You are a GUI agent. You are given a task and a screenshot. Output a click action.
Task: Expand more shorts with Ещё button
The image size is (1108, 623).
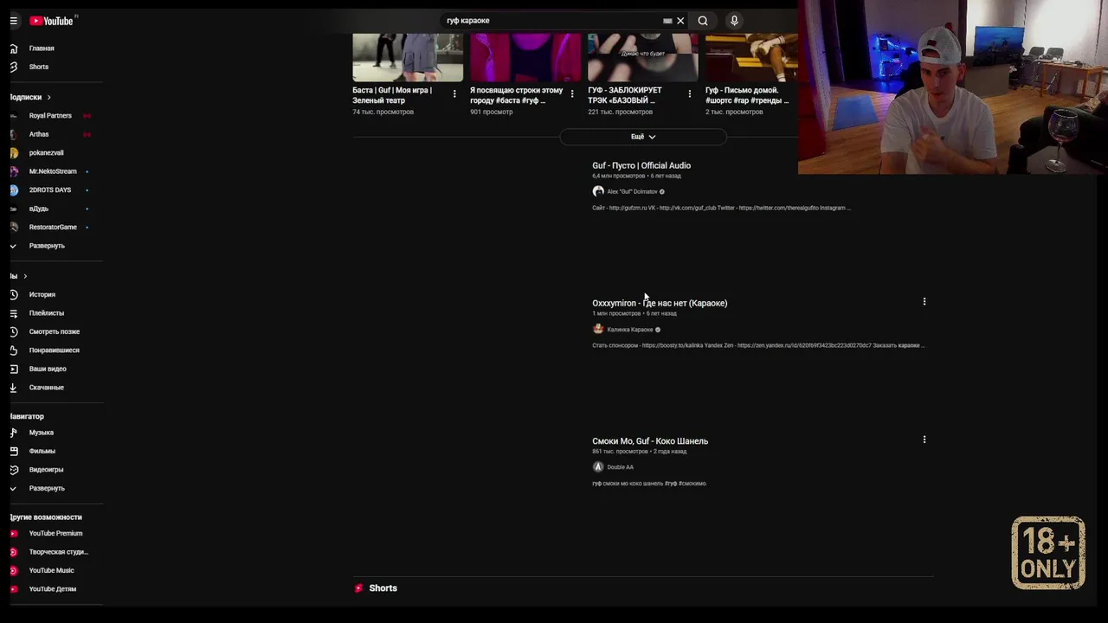coord(642,137)
